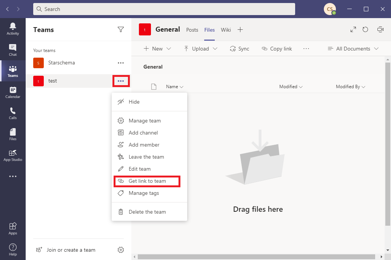Image resolution: width=391 pixels, height=260 pixels.
Task: Click the filter teams funnel icon
Action: pos(121,30)
